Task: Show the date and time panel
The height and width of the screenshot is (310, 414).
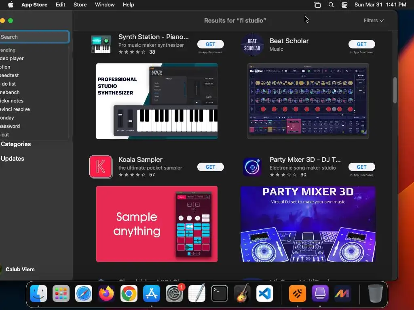Action: [380, 5]
